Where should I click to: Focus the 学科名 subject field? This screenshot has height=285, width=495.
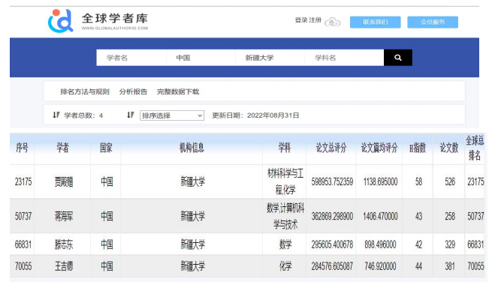click(345, 58)
